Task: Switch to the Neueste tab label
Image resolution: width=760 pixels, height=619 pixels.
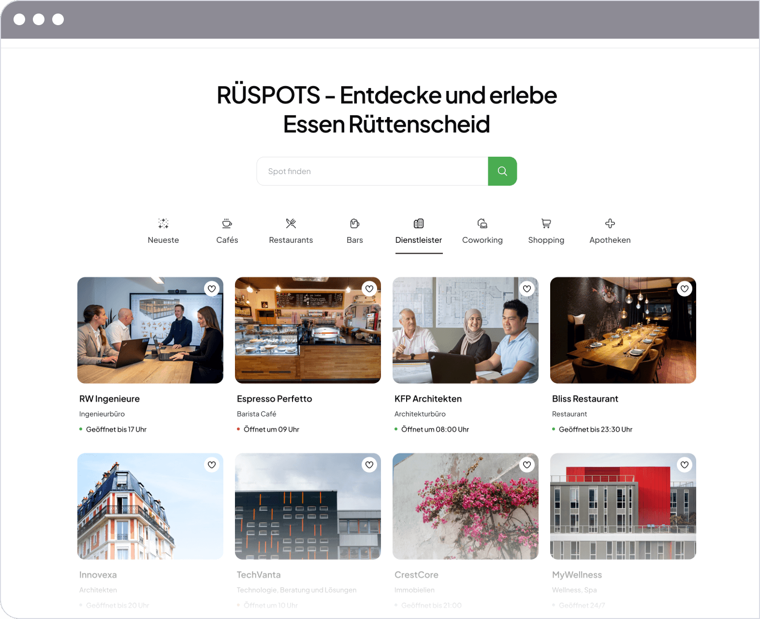Action: [x=163, y=240]
